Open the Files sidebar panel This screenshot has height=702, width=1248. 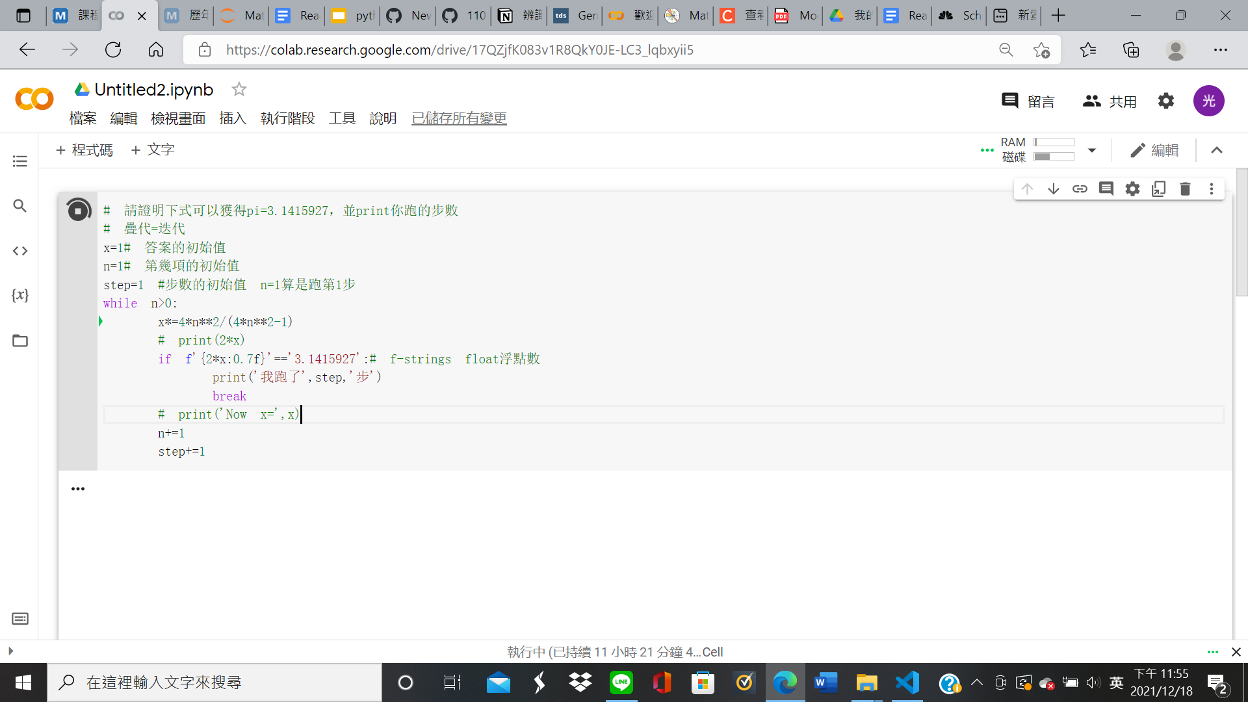[19, 341]
